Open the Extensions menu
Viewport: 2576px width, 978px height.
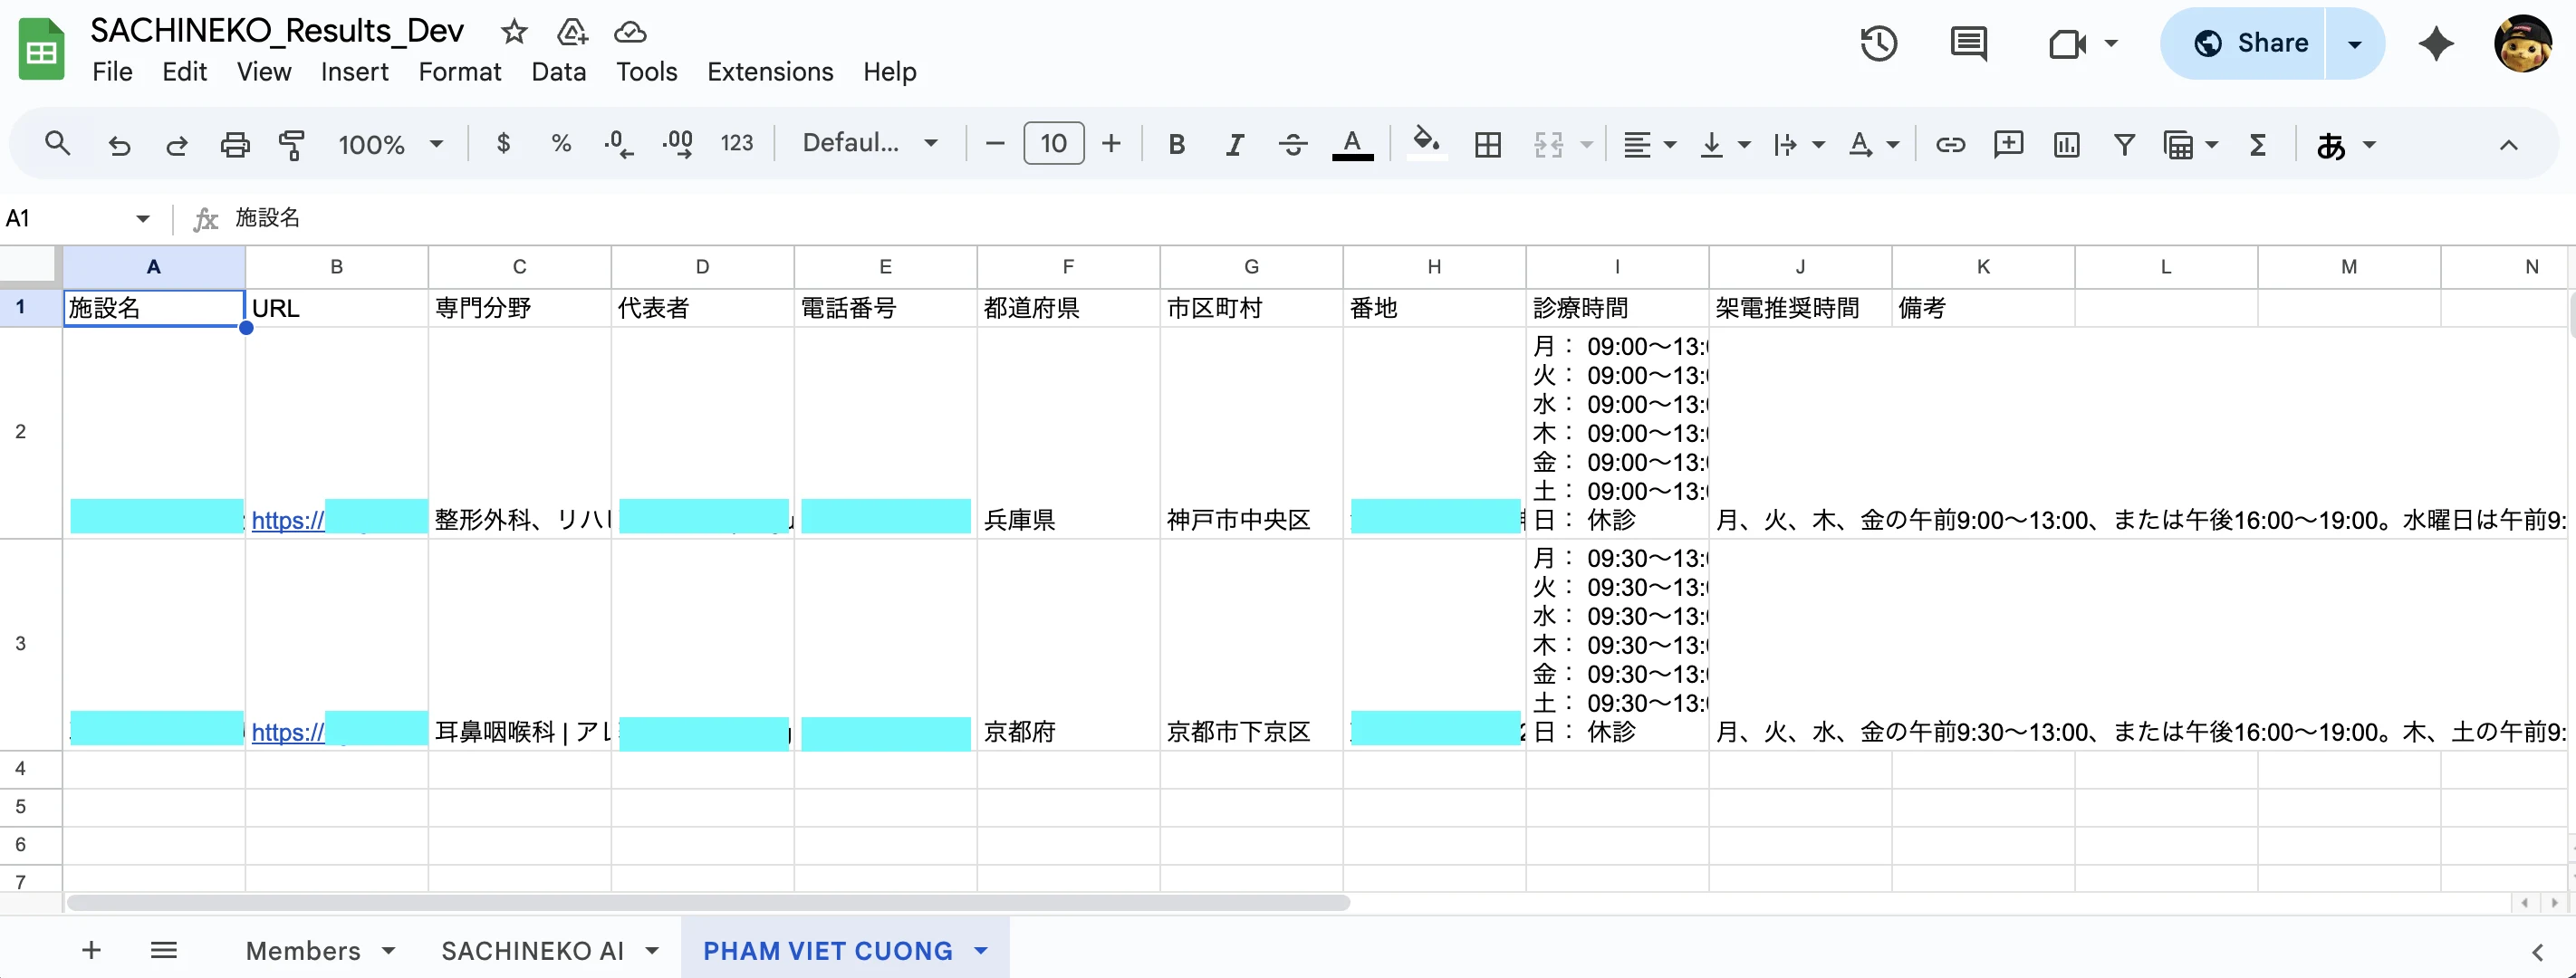(x=769, y=72)
